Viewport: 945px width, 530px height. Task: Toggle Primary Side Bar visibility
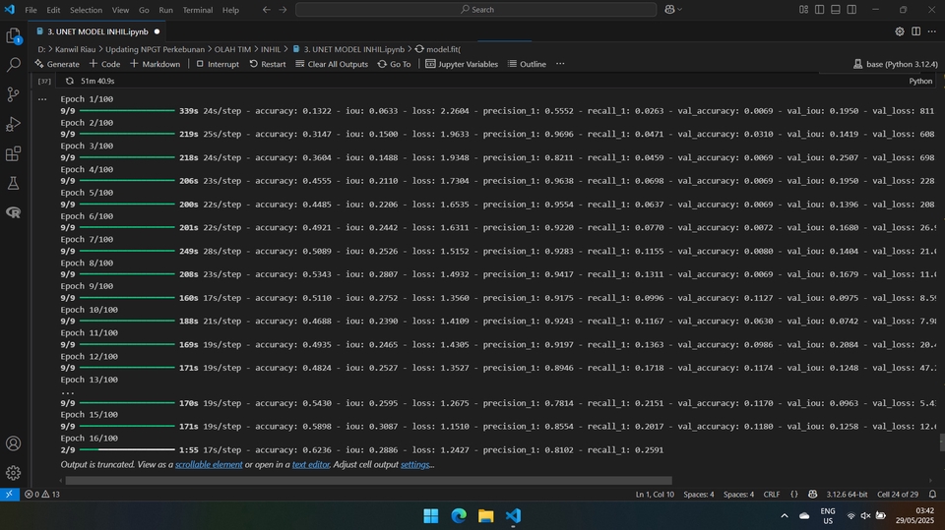pos(820,10)
